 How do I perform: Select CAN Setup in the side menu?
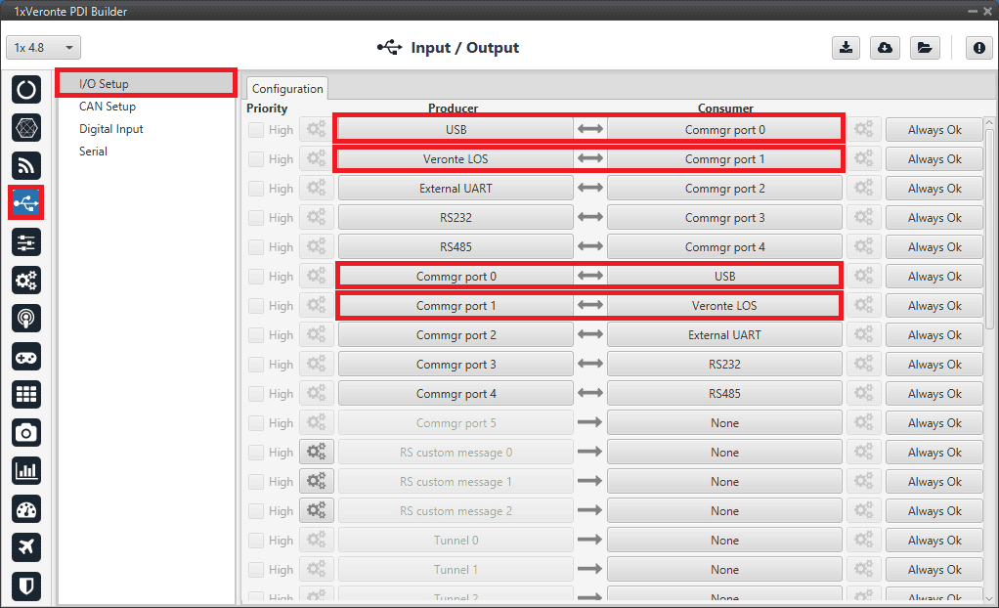pos(108,107)
